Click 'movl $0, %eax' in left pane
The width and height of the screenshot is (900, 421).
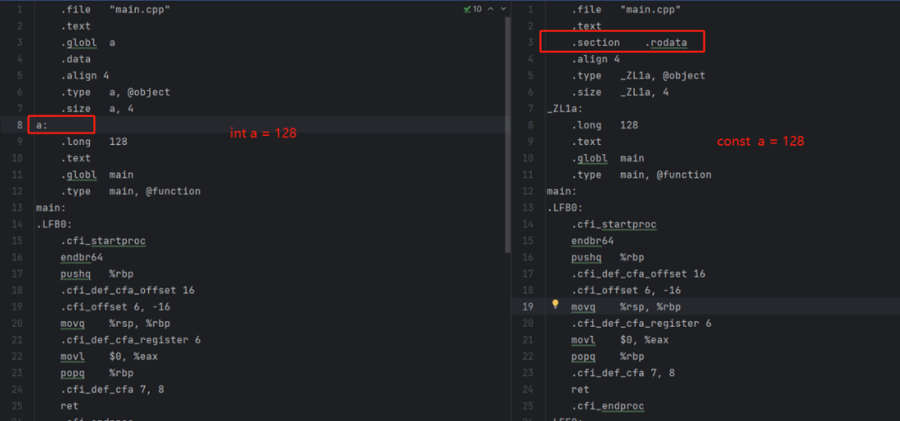coord(109,357)
